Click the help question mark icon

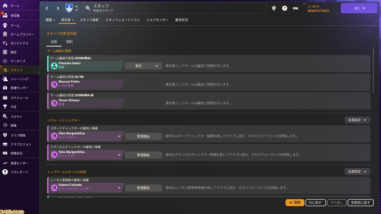[x=285, y=8]
